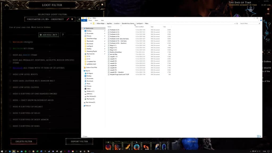Sort files by Name column header
The width and height of the screenshot is (272, 153).
tap(109, 27)
